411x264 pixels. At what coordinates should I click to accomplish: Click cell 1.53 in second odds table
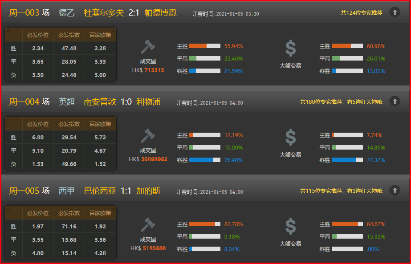pyautogui.click(x=38, y=164)
